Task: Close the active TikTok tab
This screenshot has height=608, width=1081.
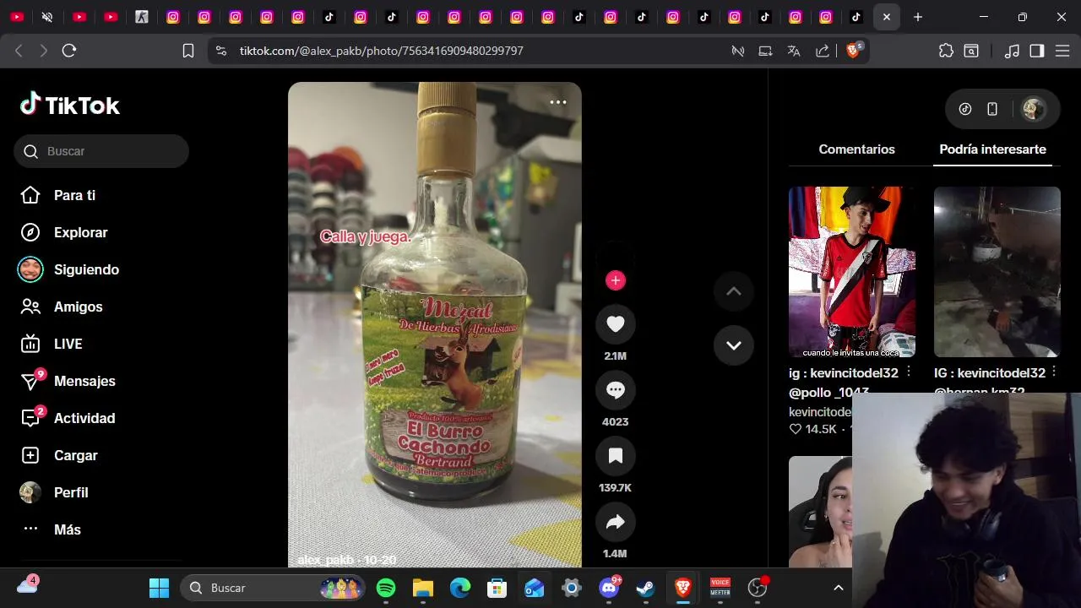Action: point(886,17)
